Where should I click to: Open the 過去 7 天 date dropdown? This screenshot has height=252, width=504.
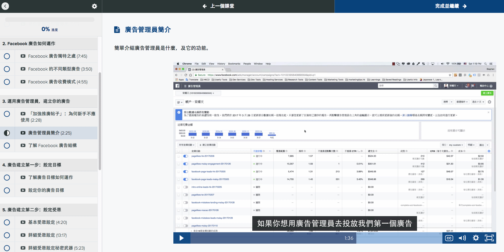[478, 102]
